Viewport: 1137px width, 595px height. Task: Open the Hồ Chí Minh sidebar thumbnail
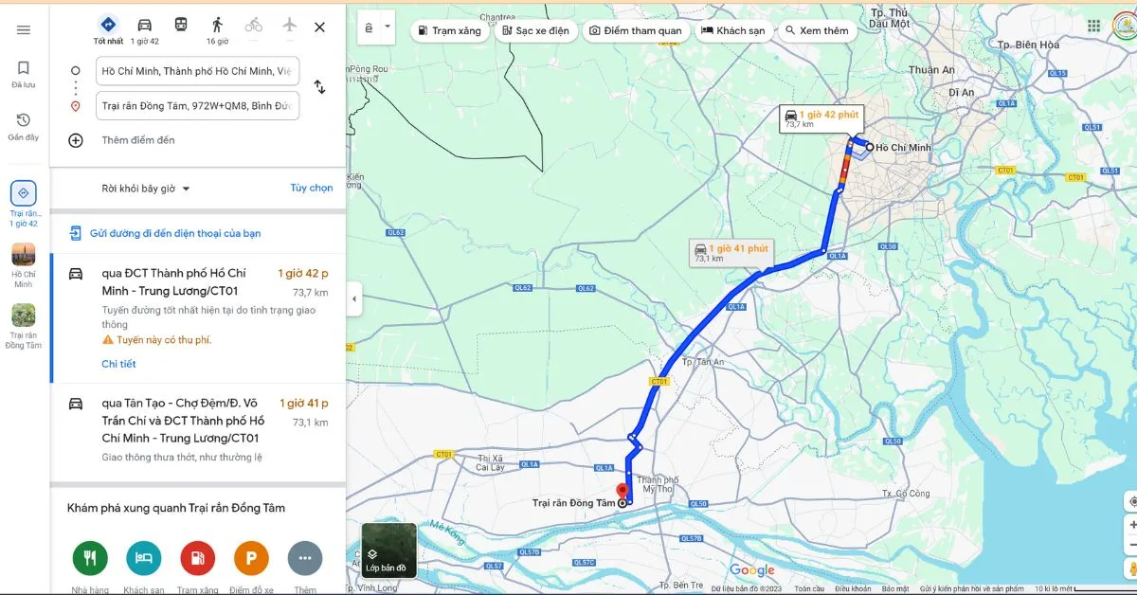point(24,265)
